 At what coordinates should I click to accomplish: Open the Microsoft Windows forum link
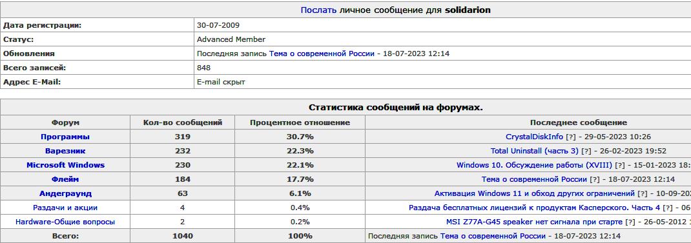point(65,165)
